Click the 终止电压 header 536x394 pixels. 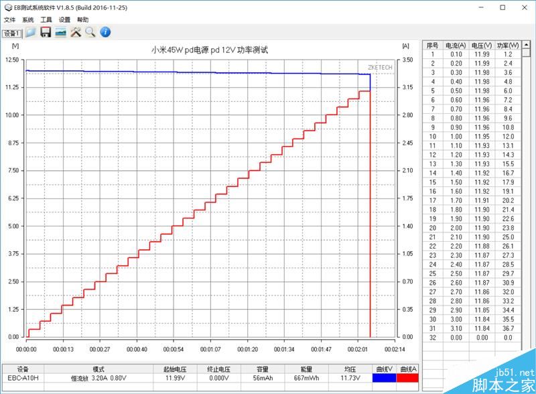[219, 369]
